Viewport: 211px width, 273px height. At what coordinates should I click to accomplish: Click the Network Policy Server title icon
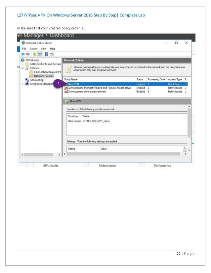pos(23,43)
